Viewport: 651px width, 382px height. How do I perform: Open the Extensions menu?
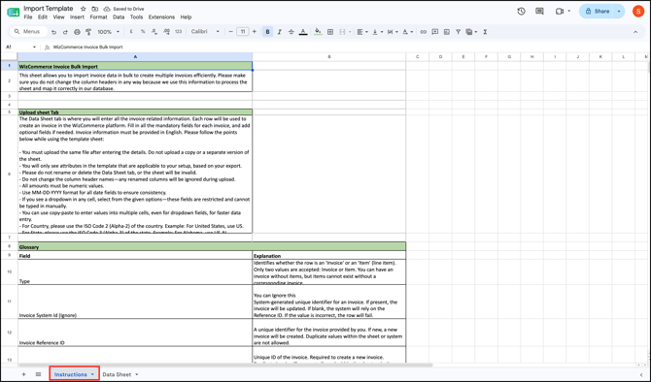pos(161,17)
